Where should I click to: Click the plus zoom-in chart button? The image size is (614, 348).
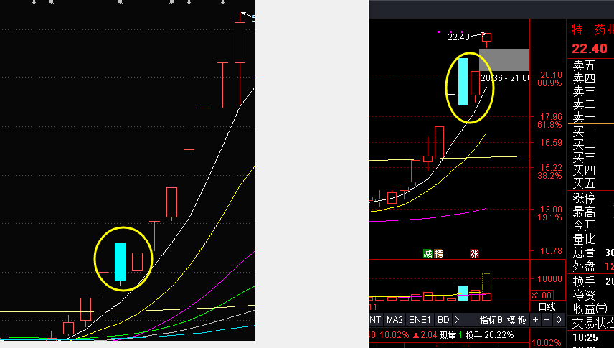pos(535,319)
